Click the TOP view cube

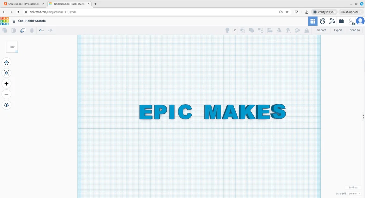point(12,47)
